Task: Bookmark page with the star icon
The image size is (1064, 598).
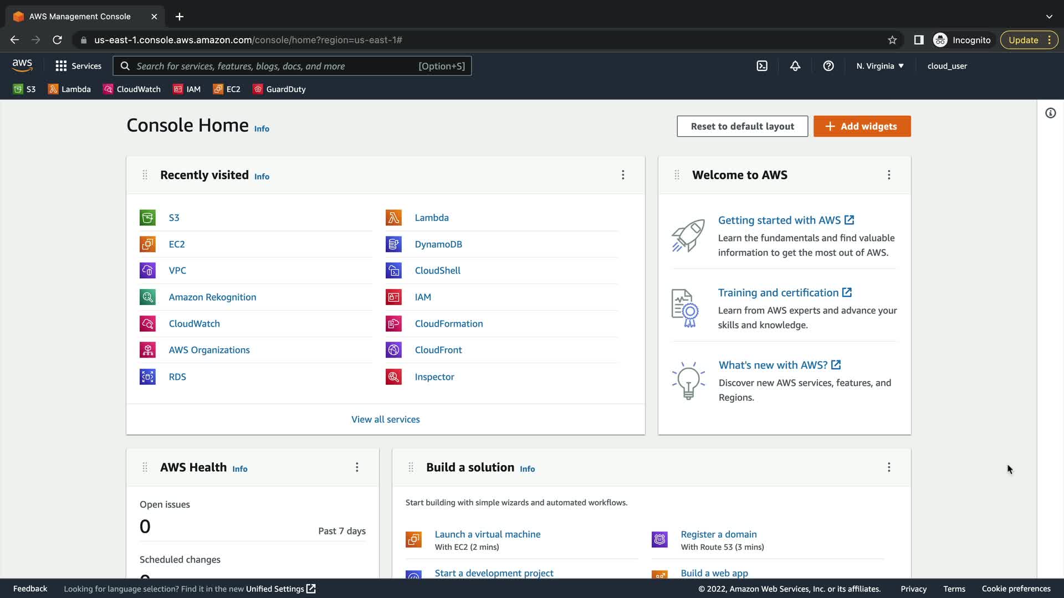Action: pyautogui.click(x=892, y=40)
